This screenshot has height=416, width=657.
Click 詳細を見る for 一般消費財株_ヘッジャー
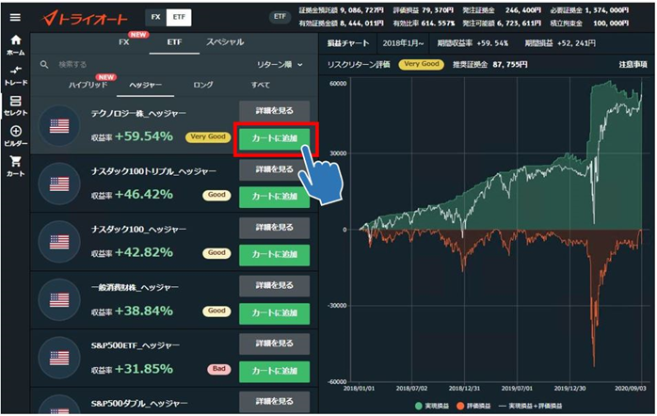[x=275, y=285]
